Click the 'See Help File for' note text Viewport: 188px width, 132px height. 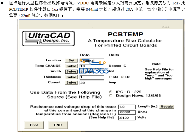[x=159, y=69]
